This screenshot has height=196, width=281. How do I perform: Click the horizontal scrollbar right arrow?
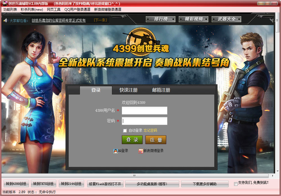point(273,176)
